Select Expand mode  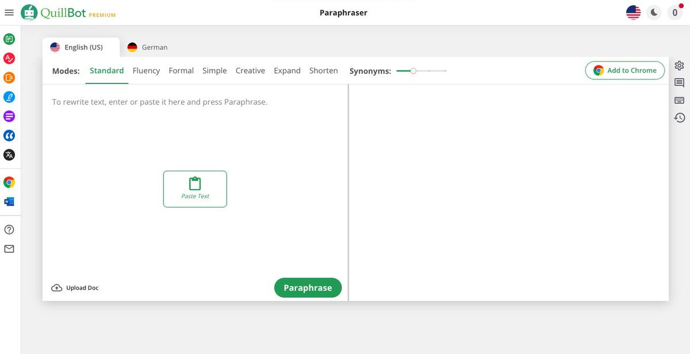click(287, 71)
